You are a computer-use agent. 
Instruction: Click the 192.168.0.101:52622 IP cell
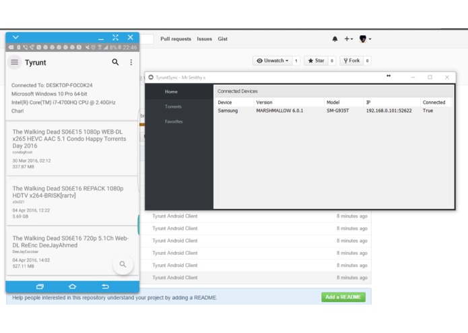tap(389, 111)
